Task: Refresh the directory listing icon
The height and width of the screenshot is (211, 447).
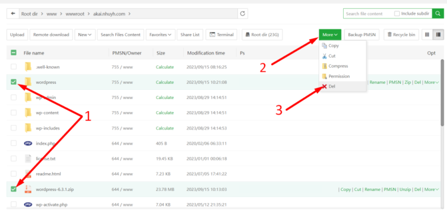Action: click(x=242, y=13)
